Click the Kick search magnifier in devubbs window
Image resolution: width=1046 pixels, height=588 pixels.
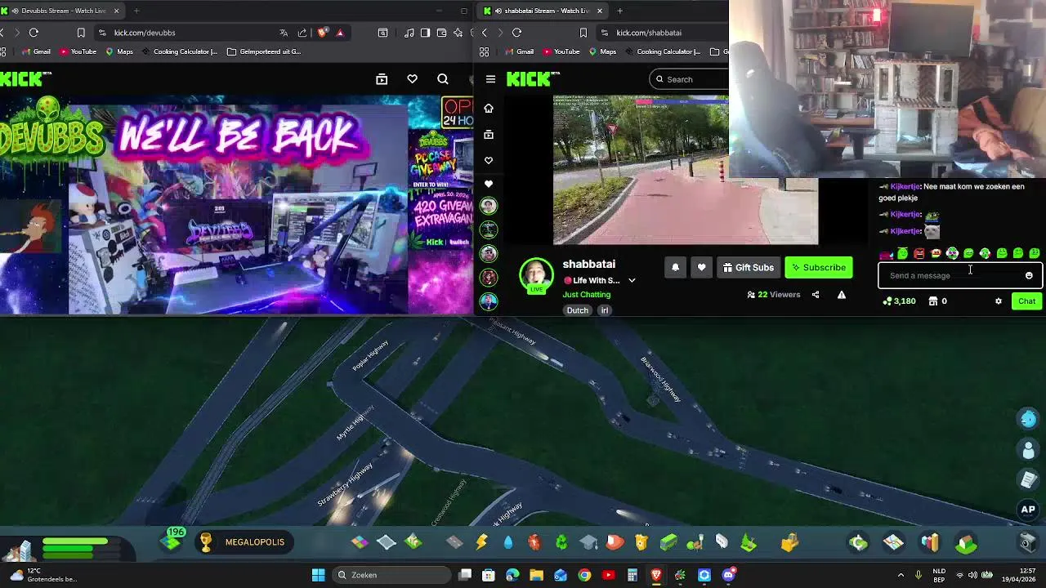coord(443,79)
